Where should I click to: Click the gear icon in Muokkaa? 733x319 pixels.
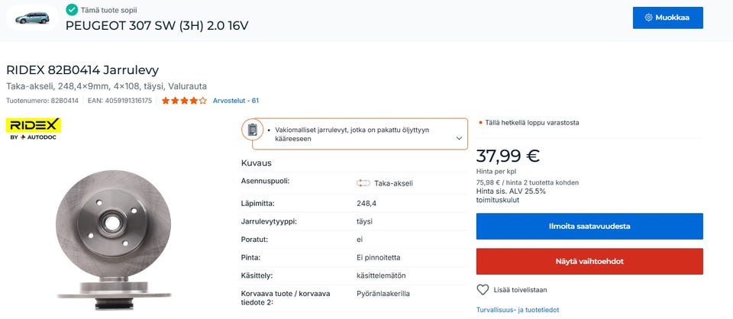tap(648, 18)
